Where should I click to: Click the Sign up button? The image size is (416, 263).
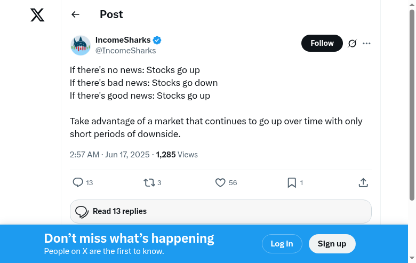pyautogui.click(x=332, y=244)
